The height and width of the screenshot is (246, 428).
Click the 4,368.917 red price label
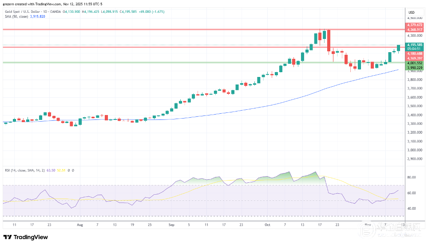point(415,30)
